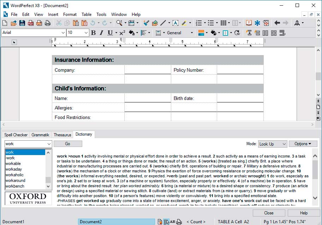
Task: Send document by email envelope icon
Action: (39, 23)
